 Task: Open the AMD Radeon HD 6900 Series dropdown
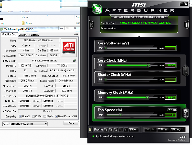coord(25,124)
